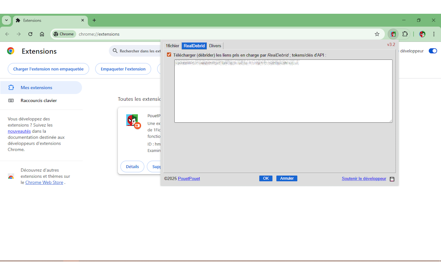The height and width of the screenshot is (275, 441).
Task: Open the PouetPouet link in popup footer
Action: tap(189, 179)
